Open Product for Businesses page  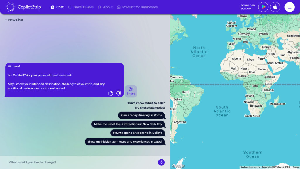tap(137, 7)
